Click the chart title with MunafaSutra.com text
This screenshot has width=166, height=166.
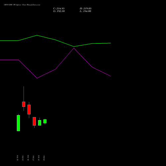(22, 5)
